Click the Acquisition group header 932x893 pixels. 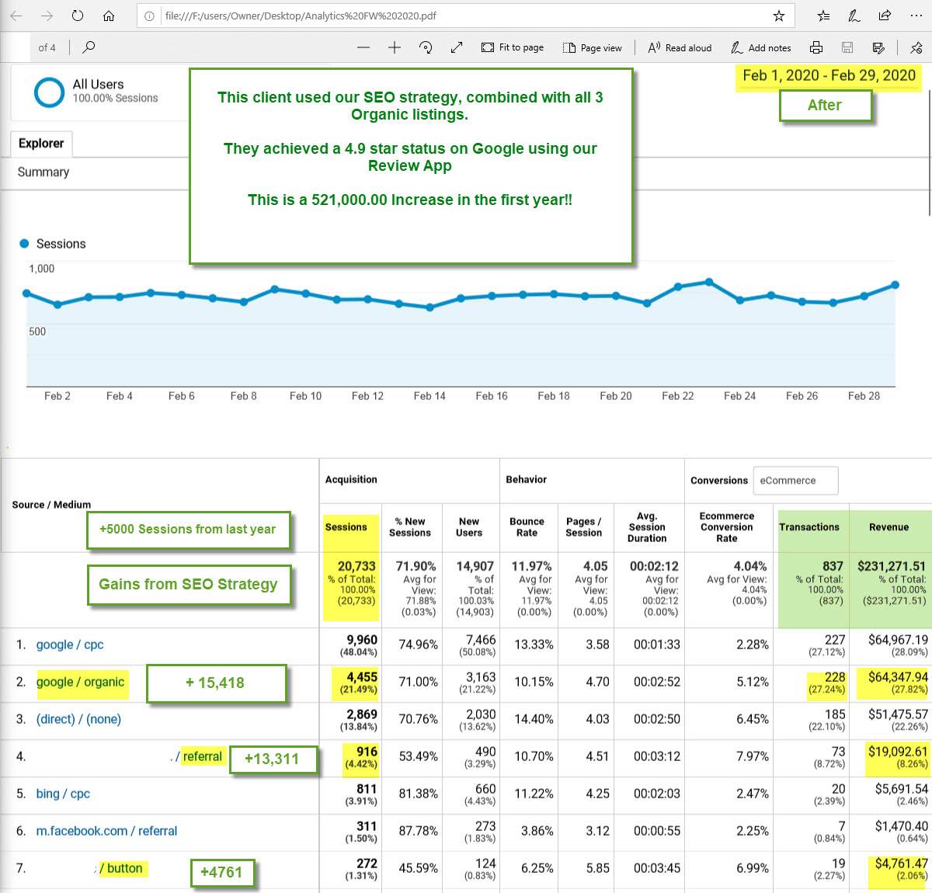[x=351, y=480]
